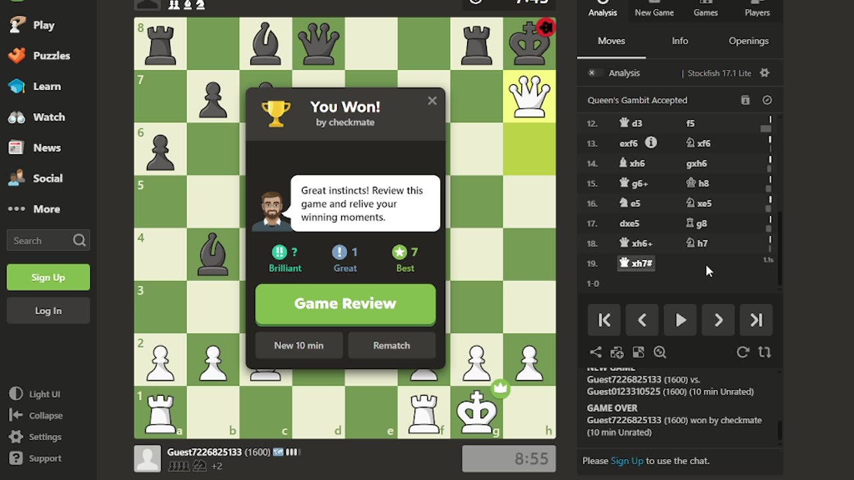The height and width of the screenshot is (480, 854).
Task: Click the Search input field
Action: [48, 241]
